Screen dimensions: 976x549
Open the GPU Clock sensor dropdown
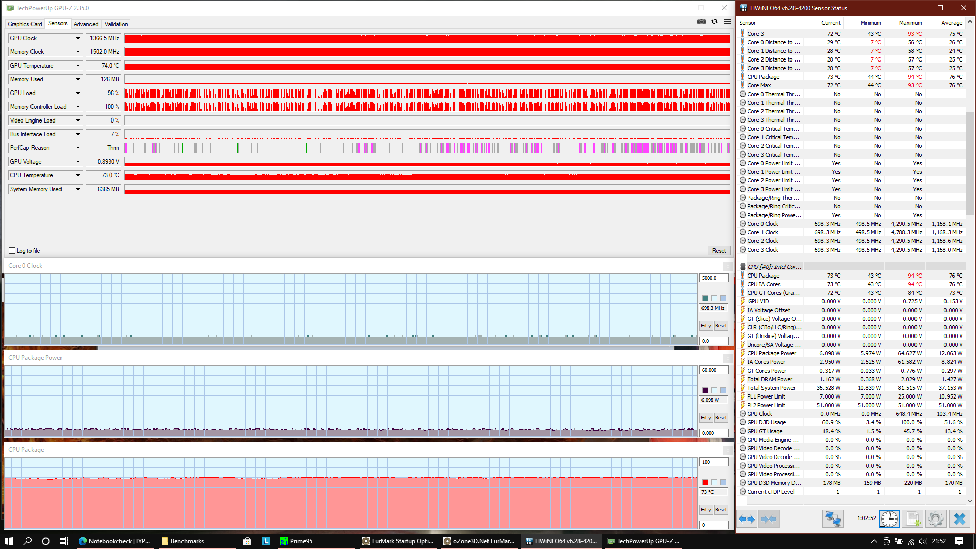point(78,38)
